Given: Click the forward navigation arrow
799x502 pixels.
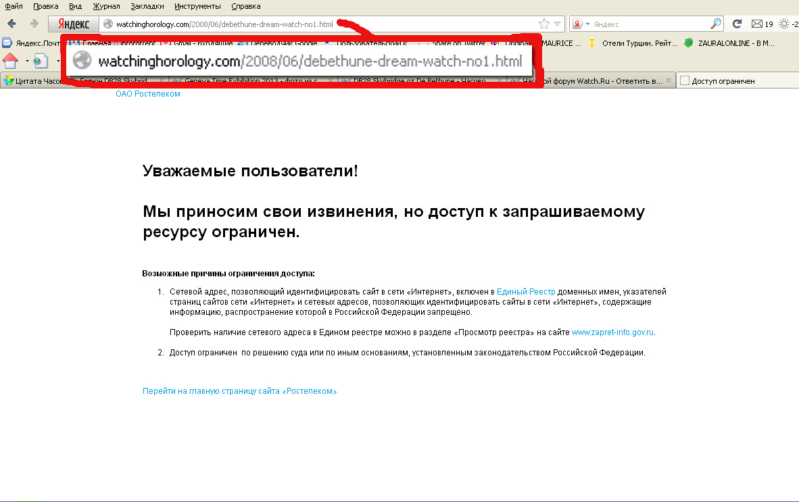Looking at the screenshot, I should pyautogui.click(x=34, y=24).
